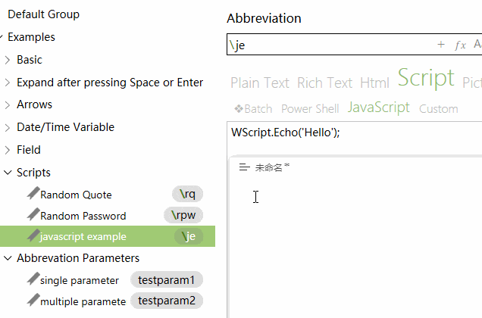Image resolution: width=482 pixels, height=318 pixels.
Task: Choose the Power Shell script option
Action: pyautogui.click(x=309, y=109)
